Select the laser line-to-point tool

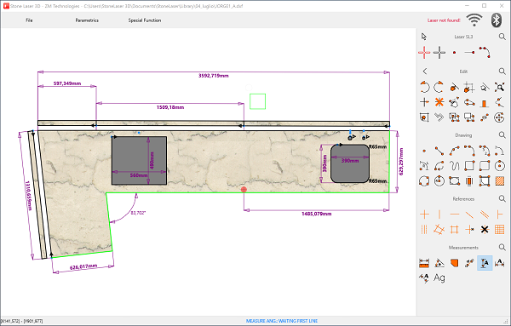[x=469, y=52]
